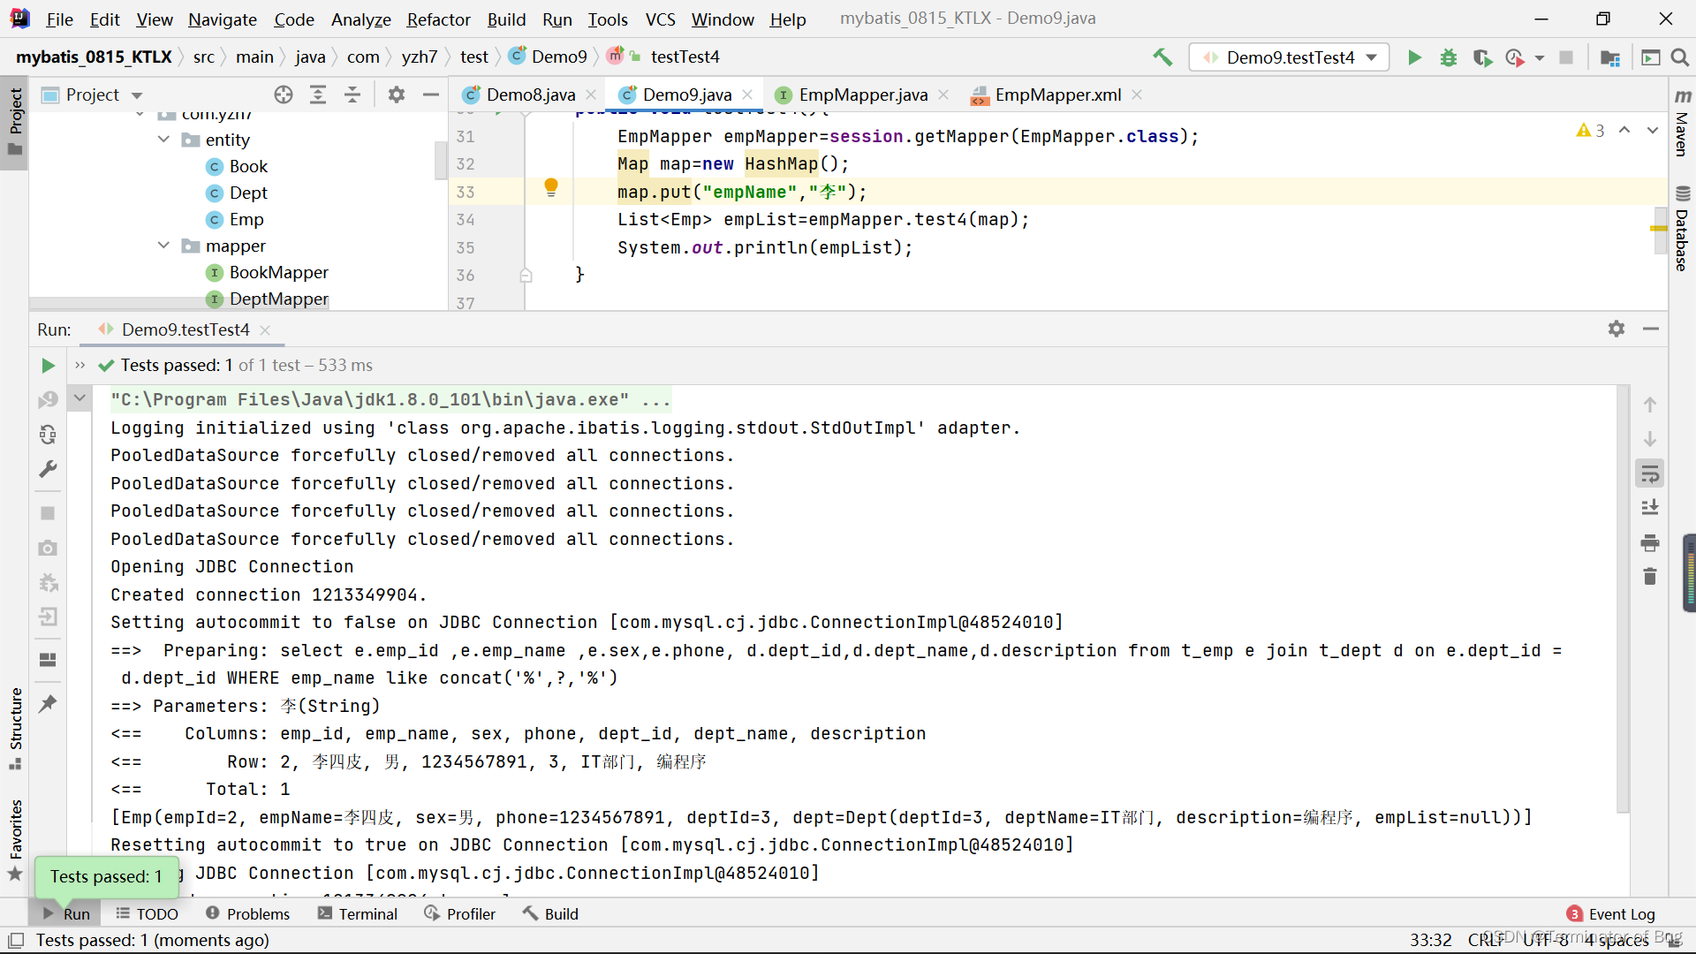Click warnings indicator showing 3
The image size is (1696, 954).
click(1590, 131)
